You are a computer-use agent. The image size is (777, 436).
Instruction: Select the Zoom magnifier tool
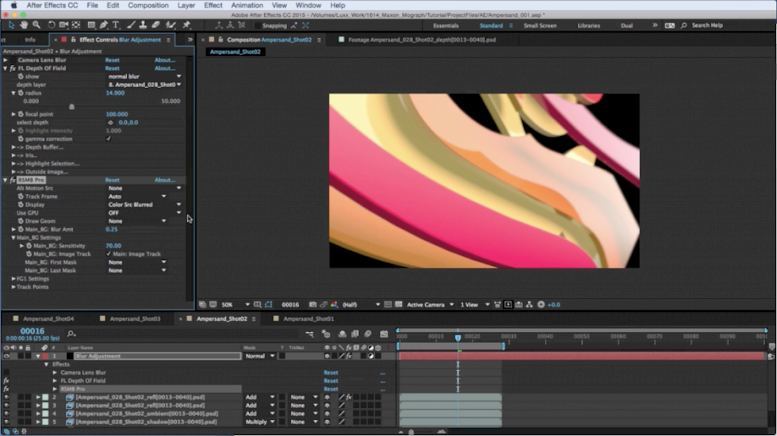(36, 25)
